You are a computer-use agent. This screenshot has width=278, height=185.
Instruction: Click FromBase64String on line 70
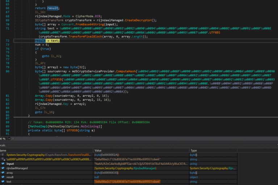[x=90, y=25]
